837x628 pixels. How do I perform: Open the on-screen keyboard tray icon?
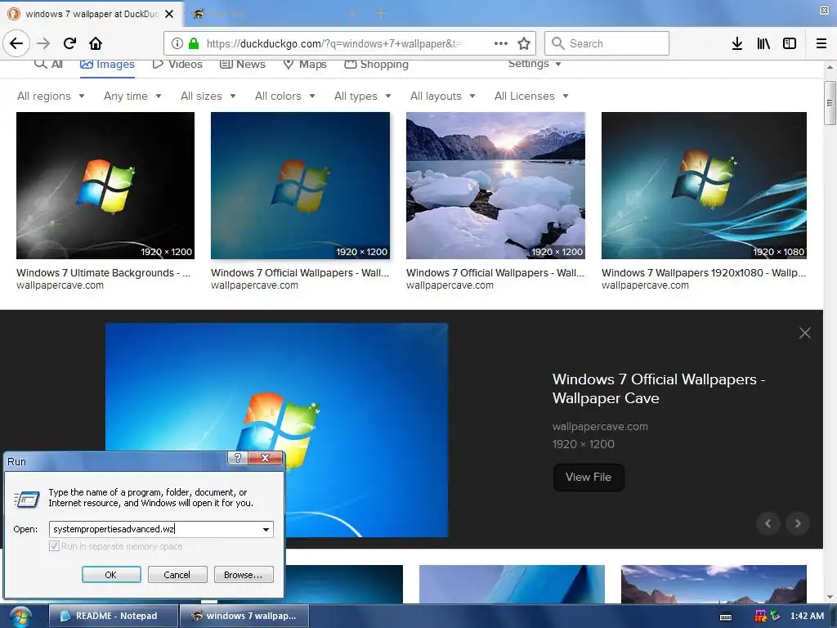tap(726, 617)
